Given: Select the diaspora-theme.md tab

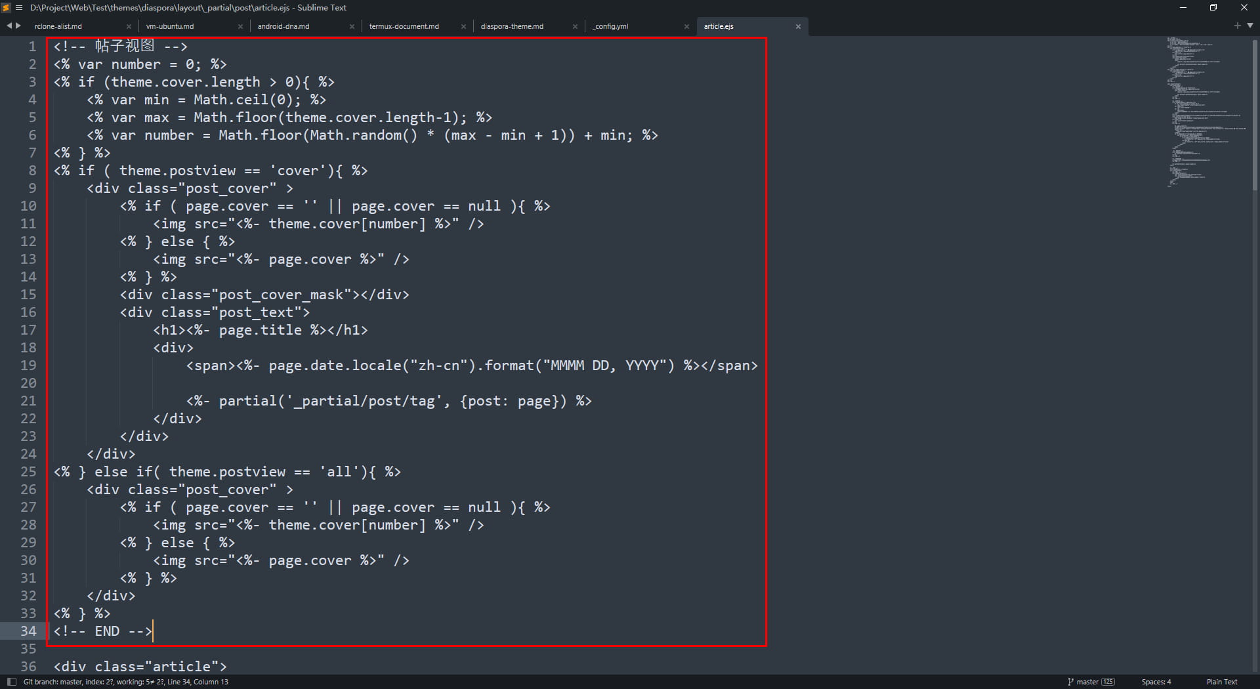Looking at the screenshot, I should pyautogui.click(x=512, y=26).
